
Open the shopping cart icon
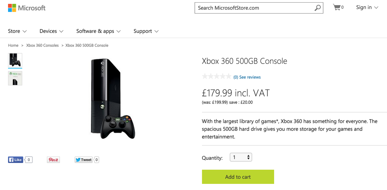(x=338, y=7)
